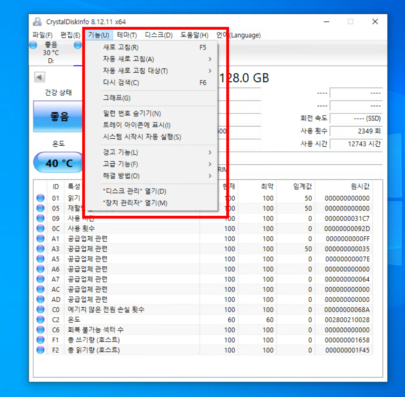
Task: Expand 자동 새로 고침(A) submenu
Action: [151, 59]
